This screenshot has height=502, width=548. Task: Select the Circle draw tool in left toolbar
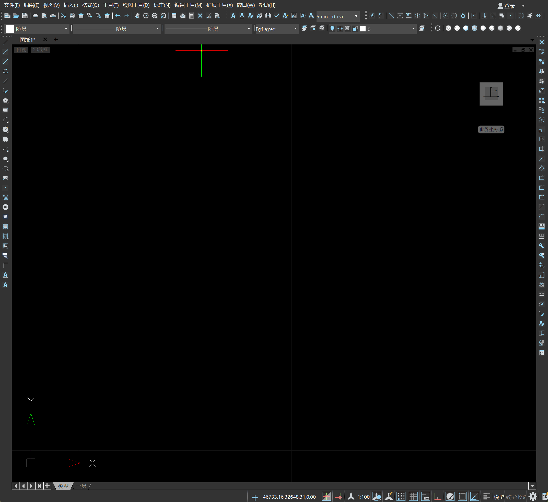(x=5, y=129)
